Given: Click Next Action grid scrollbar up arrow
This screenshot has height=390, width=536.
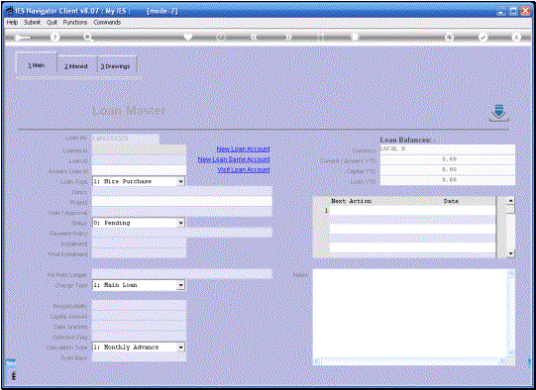Looking at the screenshot, I should [510, 201].
